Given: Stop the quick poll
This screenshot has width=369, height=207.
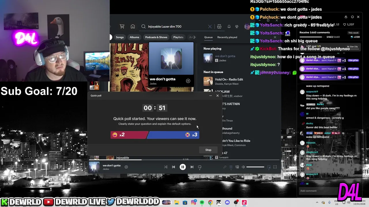Looking at the screenshot, I should coord(208,150).
